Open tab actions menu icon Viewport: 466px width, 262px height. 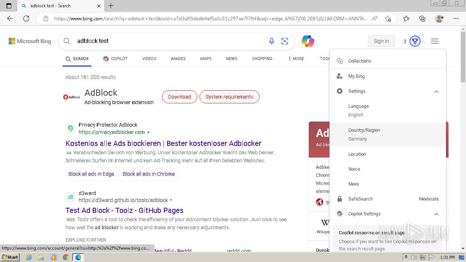(x=9, y=6)
